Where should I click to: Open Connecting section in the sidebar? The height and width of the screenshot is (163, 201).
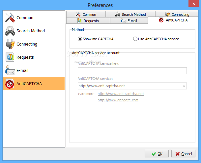pos(34,44)
